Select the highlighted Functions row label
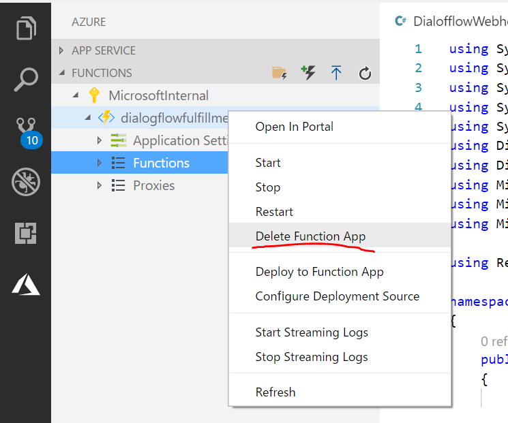 pyautogui.click(x=161, y=163)
